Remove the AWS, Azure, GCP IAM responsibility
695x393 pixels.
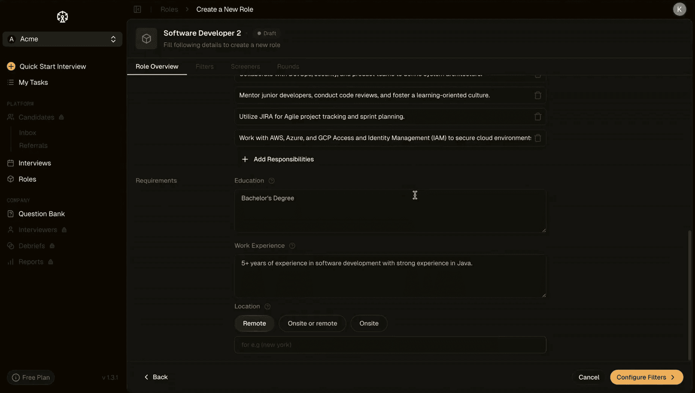537,138
